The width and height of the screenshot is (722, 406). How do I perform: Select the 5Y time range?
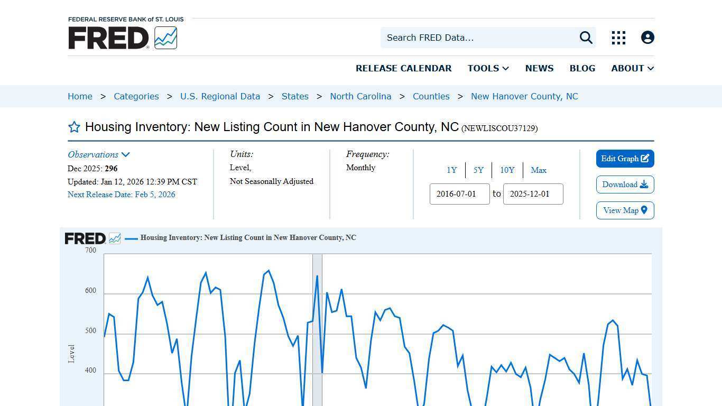coord(478,170)
